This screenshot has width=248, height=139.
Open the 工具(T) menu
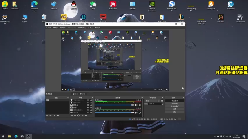pos(91,28)
